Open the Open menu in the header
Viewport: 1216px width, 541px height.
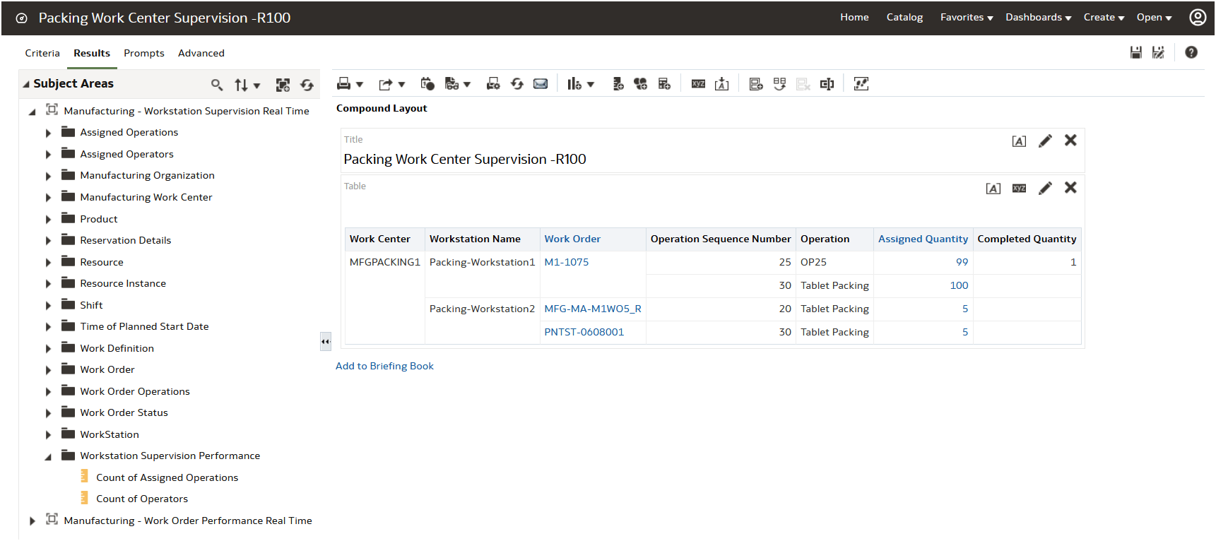tap(1154, 17)
